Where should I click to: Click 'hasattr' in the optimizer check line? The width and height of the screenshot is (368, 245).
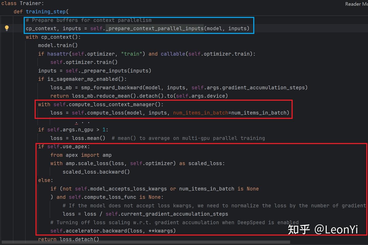pos(58,54)
